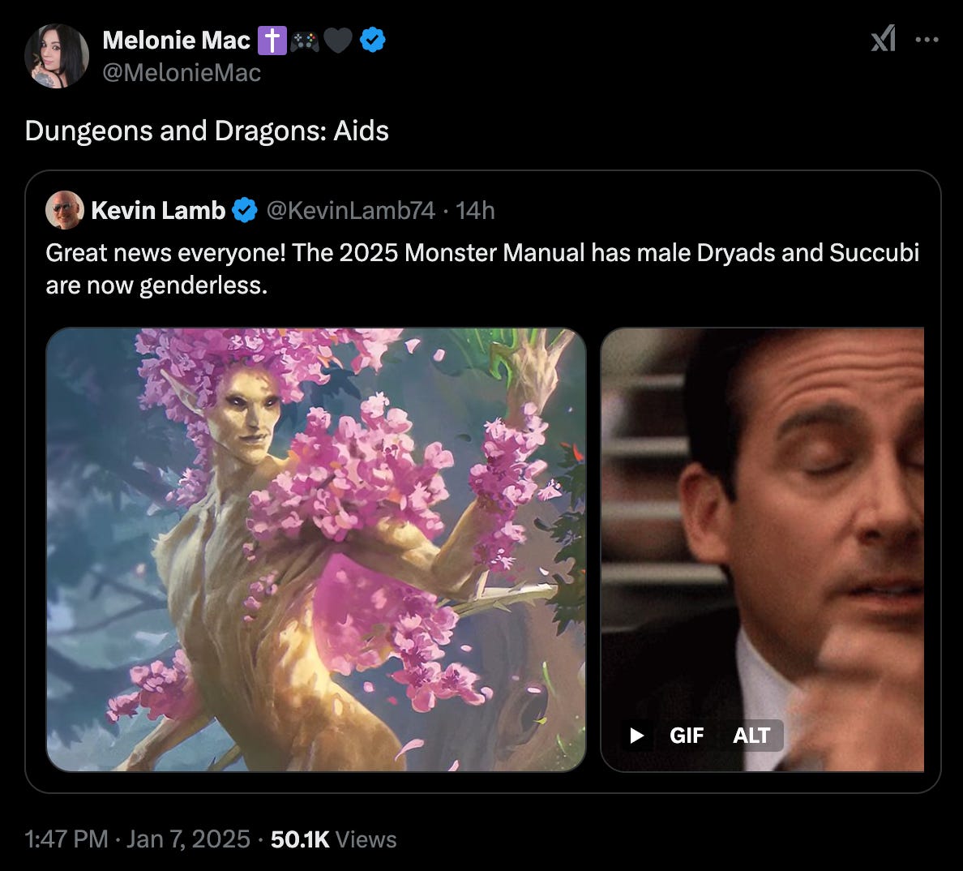Open the three-dot more options menu

click(x=927, y=39)
